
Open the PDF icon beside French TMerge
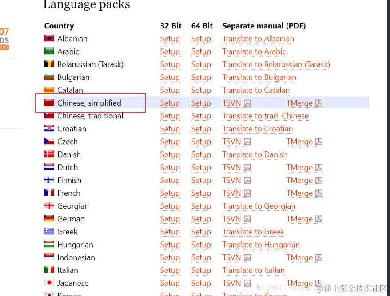319,193
